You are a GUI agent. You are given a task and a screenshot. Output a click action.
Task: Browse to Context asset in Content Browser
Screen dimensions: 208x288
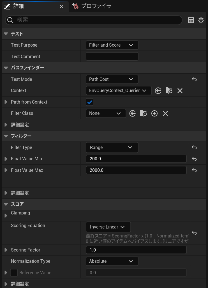169,91
